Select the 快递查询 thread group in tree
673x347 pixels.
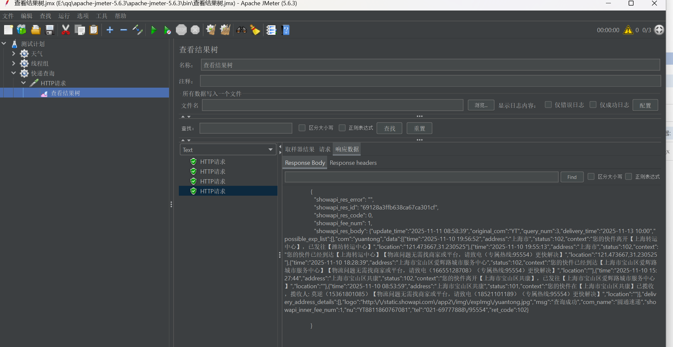tap(43, 73)
